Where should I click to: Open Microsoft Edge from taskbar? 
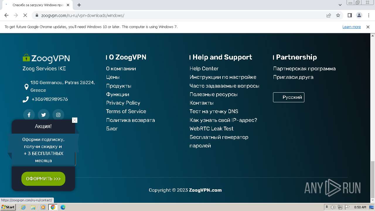point(63,207)
